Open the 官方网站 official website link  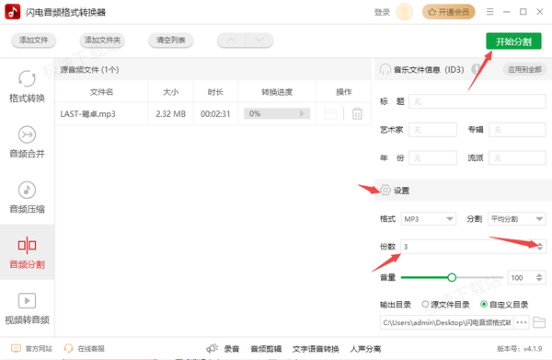(31, 348)
